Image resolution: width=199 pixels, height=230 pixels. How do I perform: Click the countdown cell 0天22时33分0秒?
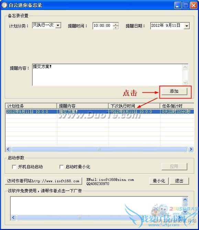click(176, 112)
